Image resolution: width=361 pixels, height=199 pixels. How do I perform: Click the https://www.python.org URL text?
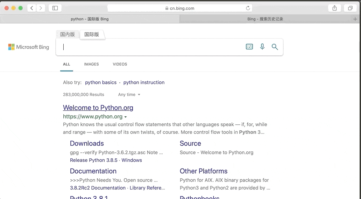click(x=93, y=116)
